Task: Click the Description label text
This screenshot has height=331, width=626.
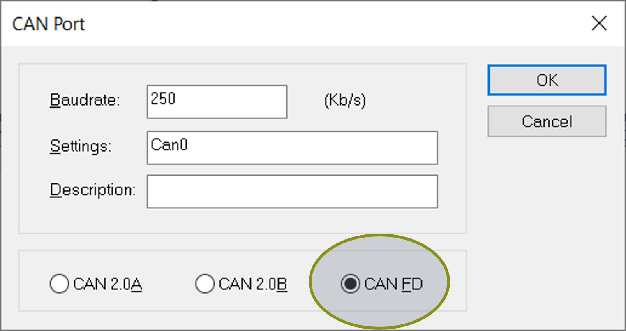Action: (92, 190)
